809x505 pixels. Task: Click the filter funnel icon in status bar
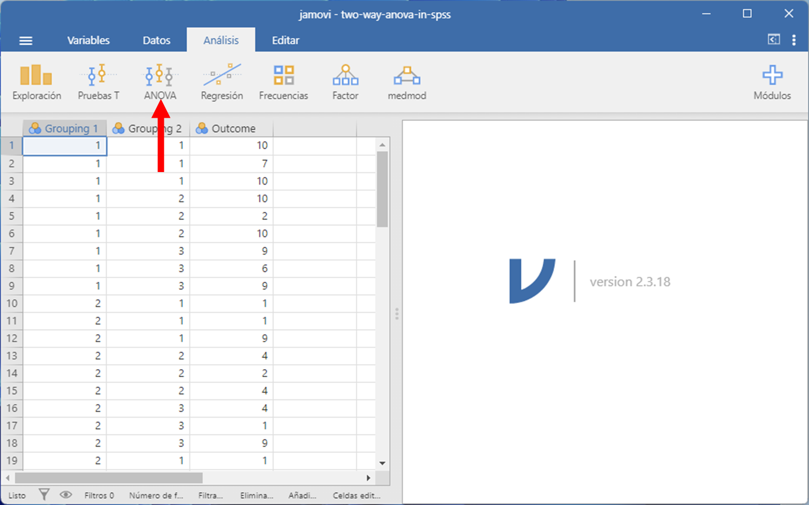(x=44, y=495)
